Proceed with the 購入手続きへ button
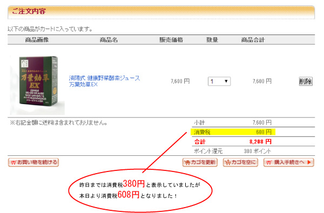The image size is (324, 213). tap(289, 162)
